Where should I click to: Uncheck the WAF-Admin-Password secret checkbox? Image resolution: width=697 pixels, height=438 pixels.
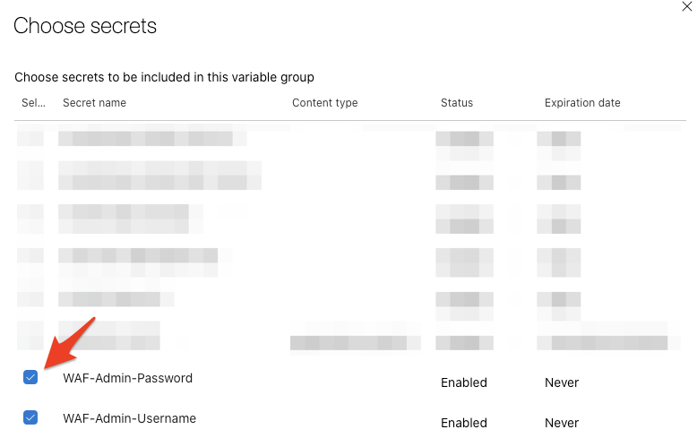30,377
